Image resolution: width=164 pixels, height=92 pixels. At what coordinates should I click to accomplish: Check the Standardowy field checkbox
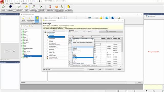click(x=48, y=39)
